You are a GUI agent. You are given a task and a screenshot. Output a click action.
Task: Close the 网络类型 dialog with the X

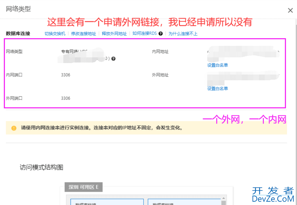tap(290, 10)
